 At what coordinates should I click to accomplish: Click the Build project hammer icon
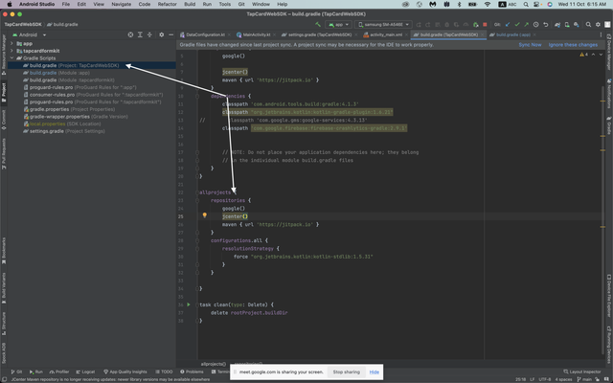(318, 24)
